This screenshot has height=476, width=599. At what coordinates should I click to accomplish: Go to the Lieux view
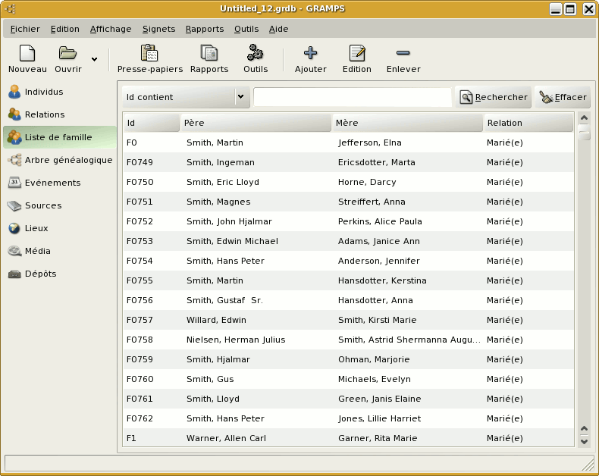point(36,229)
